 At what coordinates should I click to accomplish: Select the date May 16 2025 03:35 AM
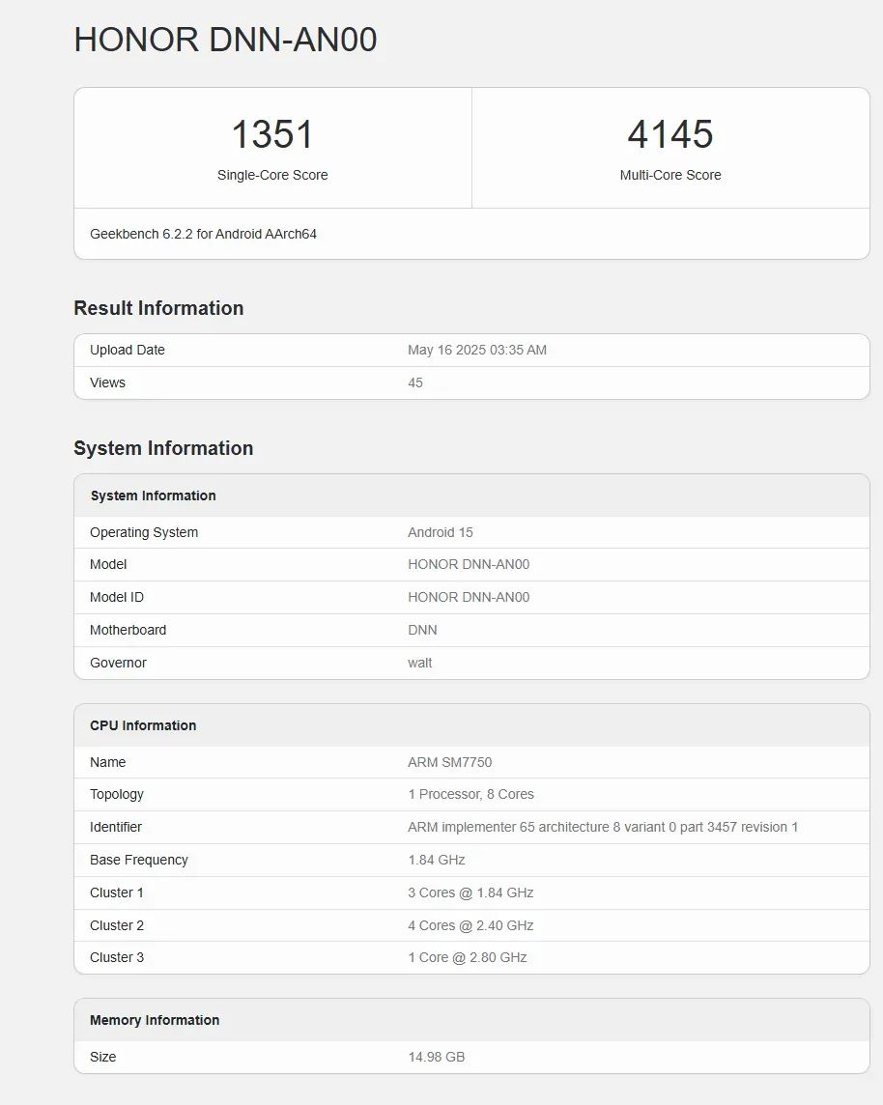[477, 350]
